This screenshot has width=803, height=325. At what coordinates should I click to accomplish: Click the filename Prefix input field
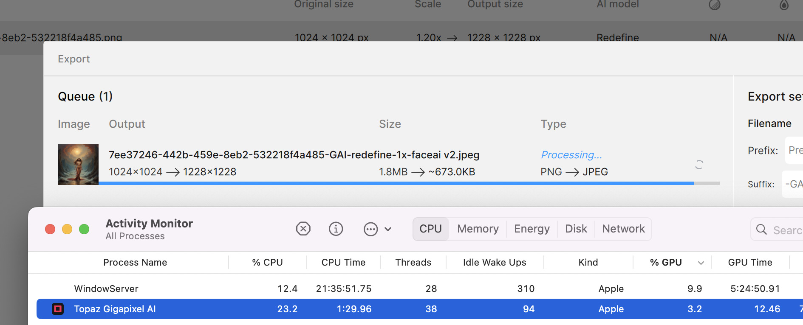[795, 151]
